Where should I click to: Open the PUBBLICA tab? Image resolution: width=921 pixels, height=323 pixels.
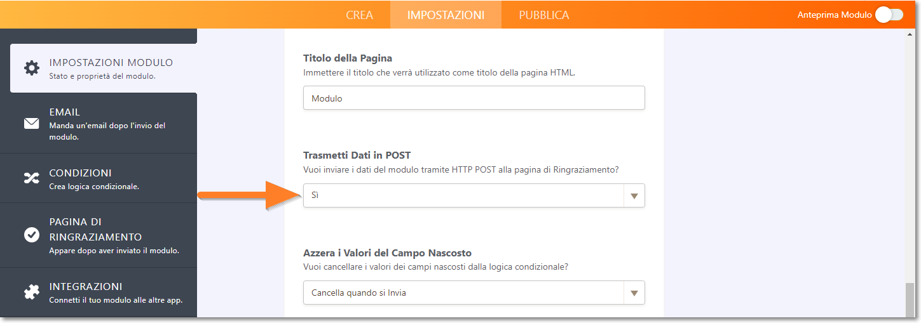point(543,15)
